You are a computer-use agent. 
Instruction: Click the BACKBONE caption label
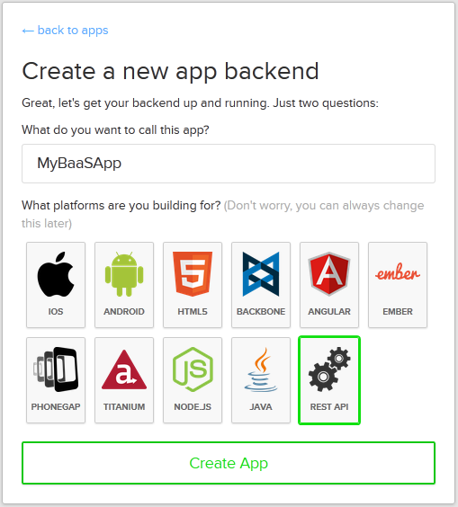click(x=261, y=312)
